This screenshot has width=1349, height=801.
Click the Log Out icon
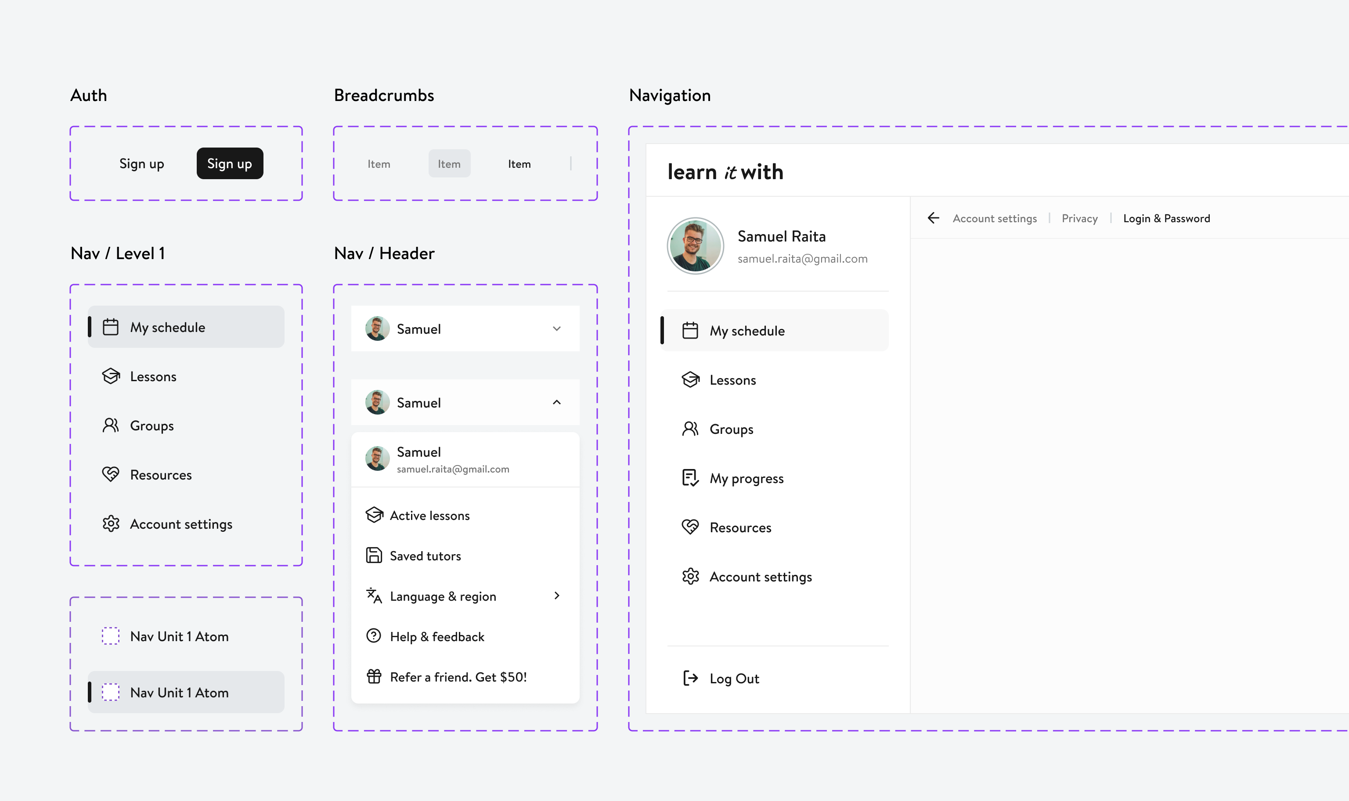pos(690,678)
